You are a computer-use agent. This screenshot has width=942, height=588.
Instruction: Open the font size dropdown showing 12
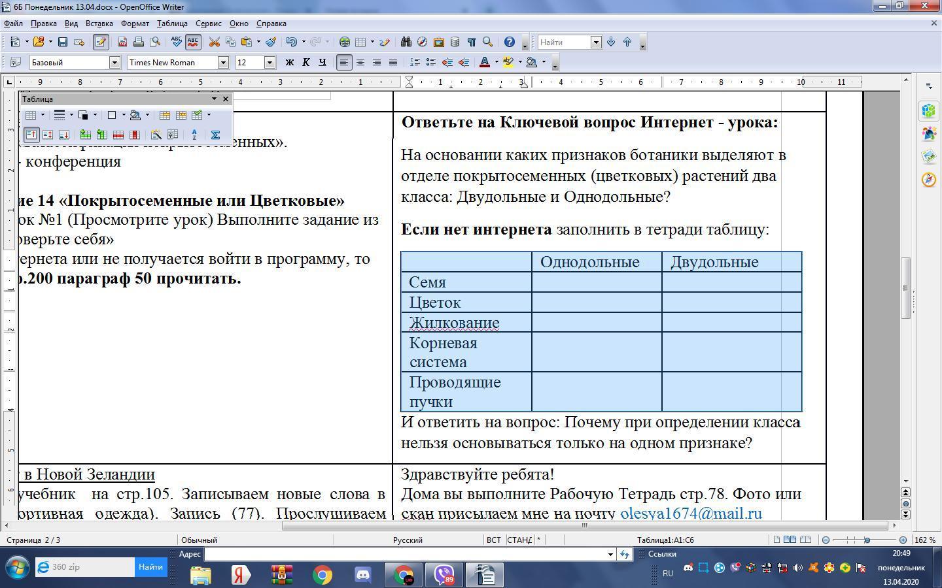tap(270, 63)
